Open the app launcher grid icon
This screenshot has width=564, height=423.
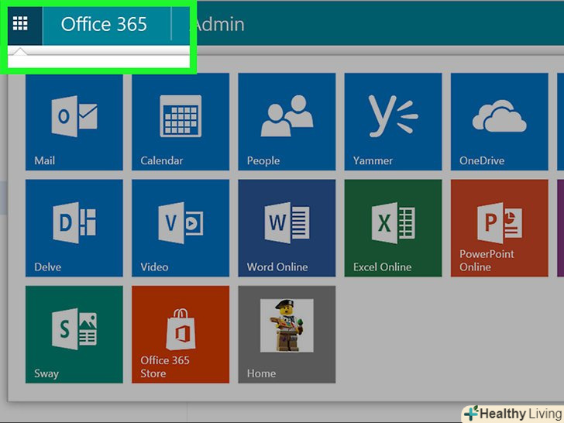tap(20, 24)
